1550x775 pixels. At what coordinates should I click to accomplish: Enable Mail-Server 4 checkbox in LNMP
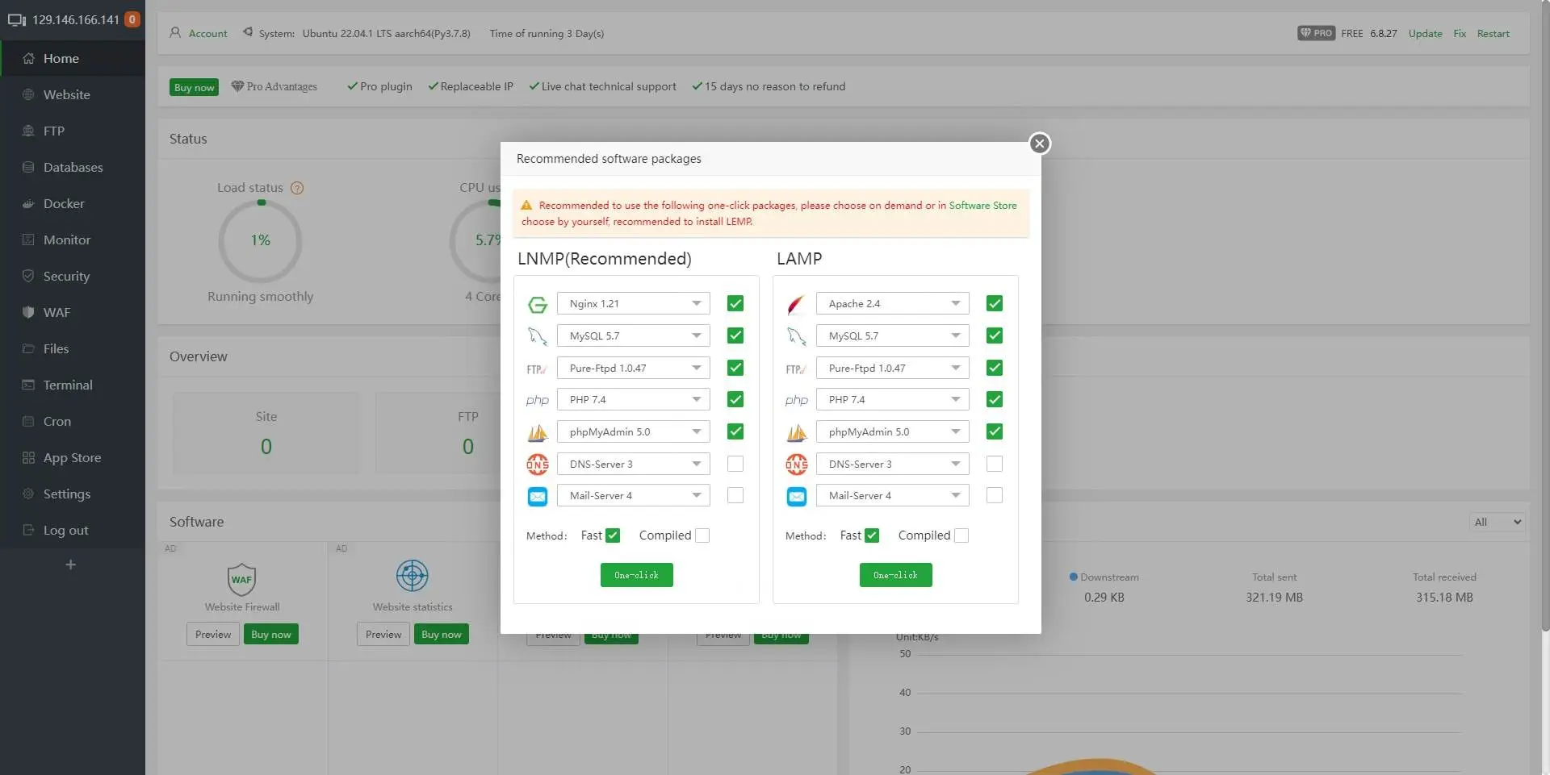coord(735,495)
